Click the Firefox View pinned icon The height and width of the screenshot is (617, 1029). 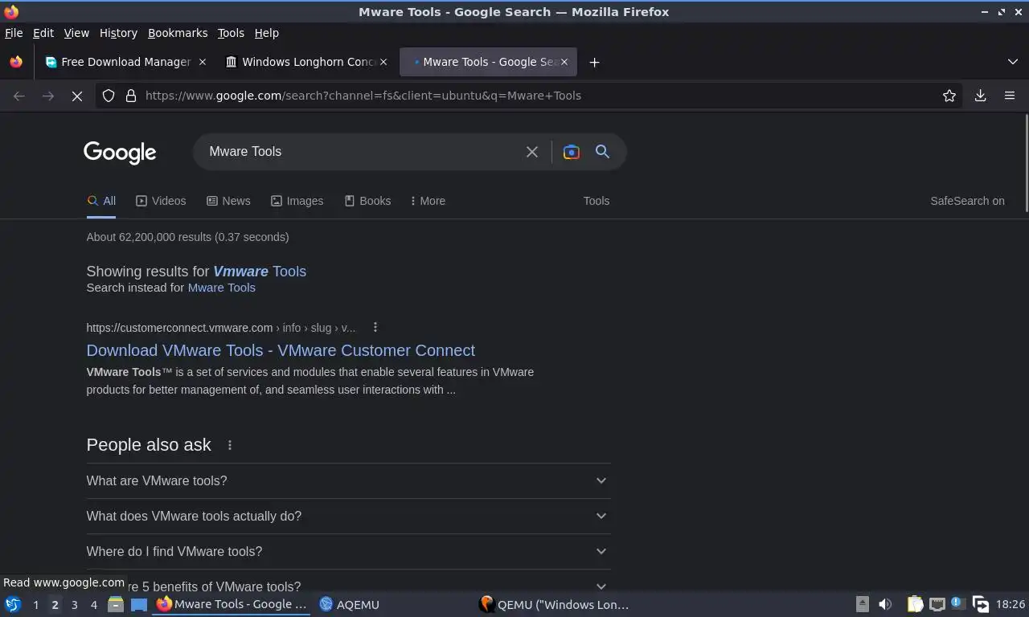16,62
